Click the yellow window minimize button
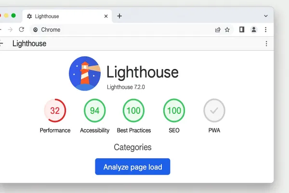 coord(6,15)
